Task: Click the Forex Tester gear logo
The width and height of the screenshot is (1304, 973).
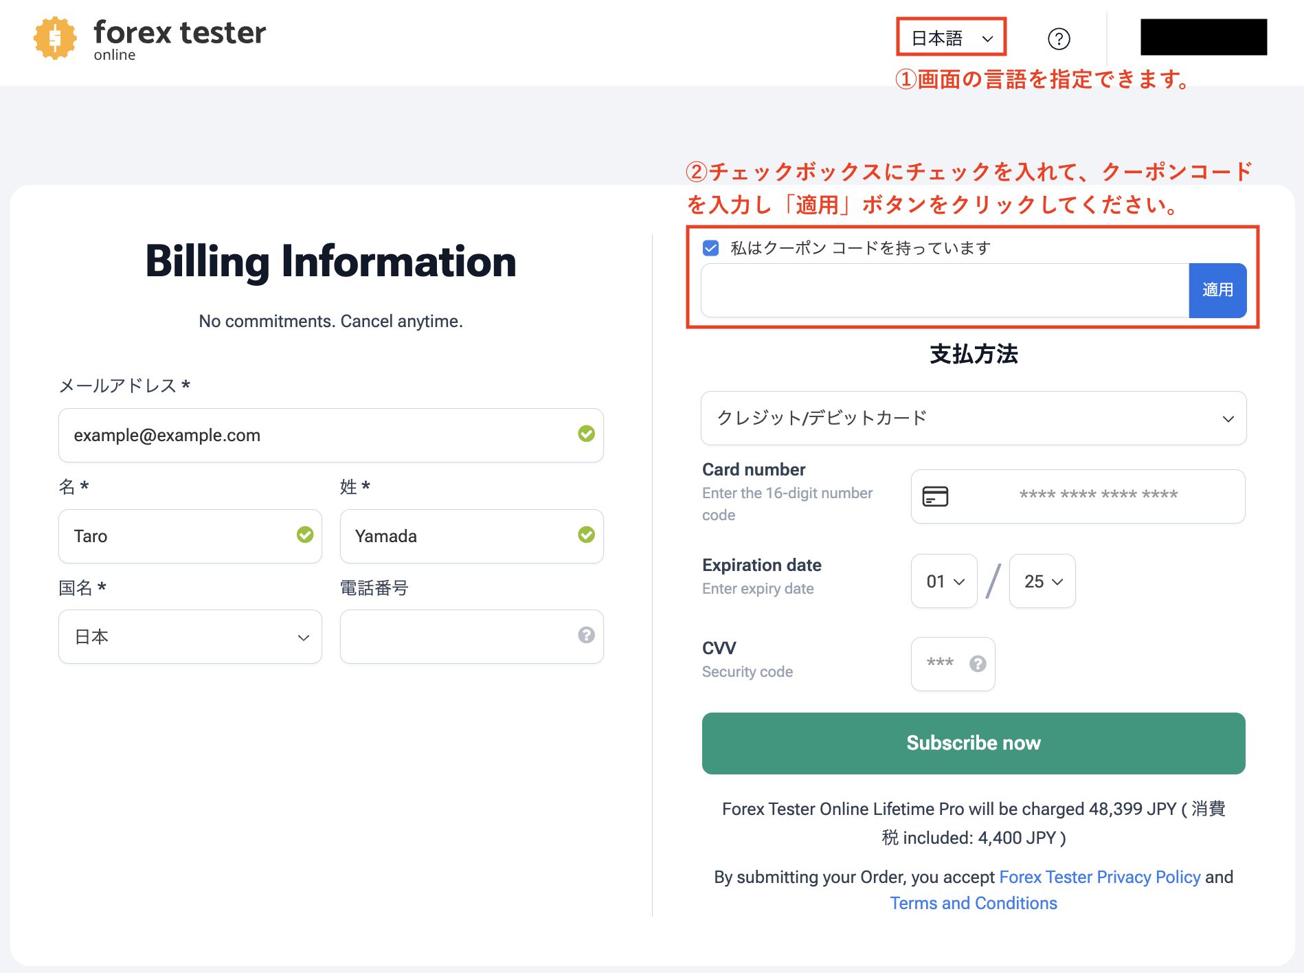Action: pyautogui.click(x=55, y=38)
